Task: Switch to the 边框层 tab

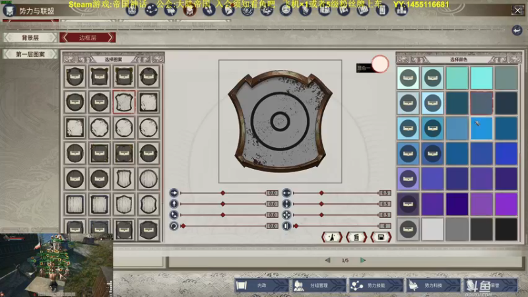Action: [x=88, y=38]
